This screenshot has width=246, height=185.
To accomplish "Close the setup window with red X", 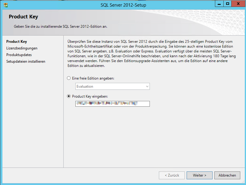I will 238,4.
